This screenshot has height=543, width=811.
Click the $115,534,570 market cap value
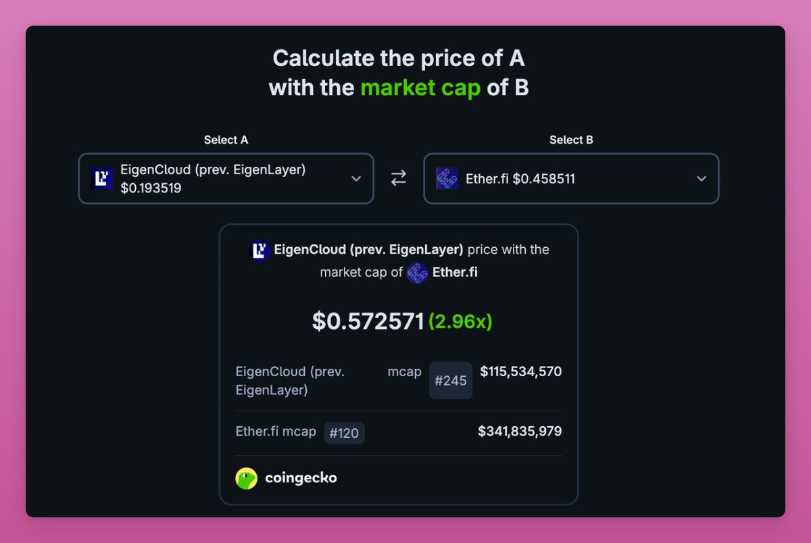[520, 371]
